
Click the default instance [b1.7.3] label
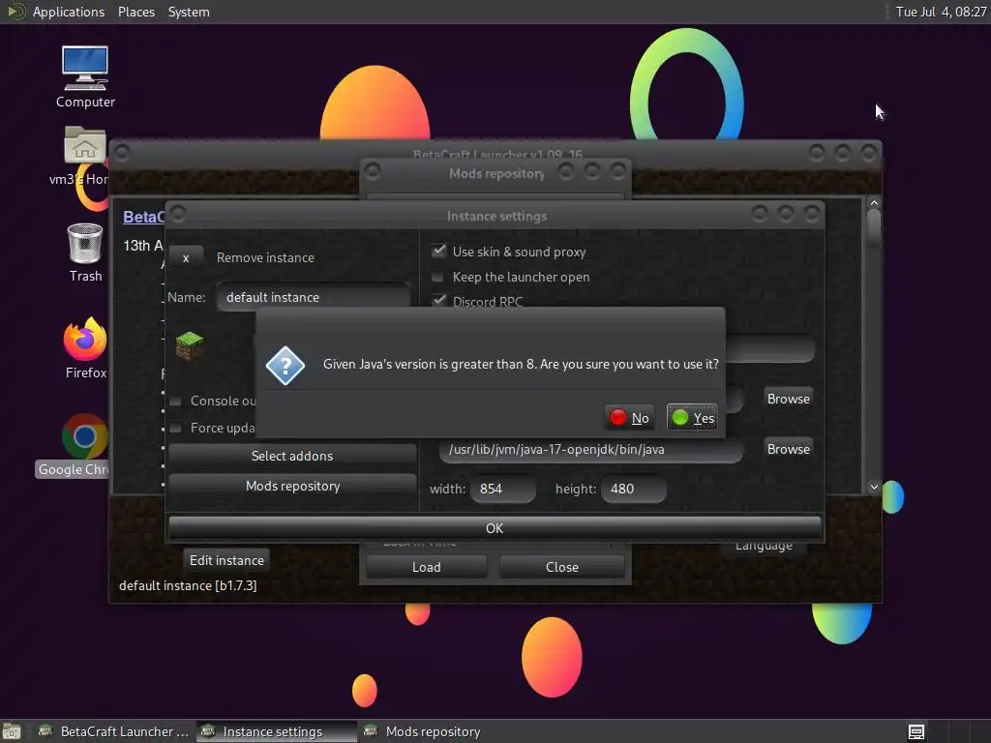pos(188,585)
